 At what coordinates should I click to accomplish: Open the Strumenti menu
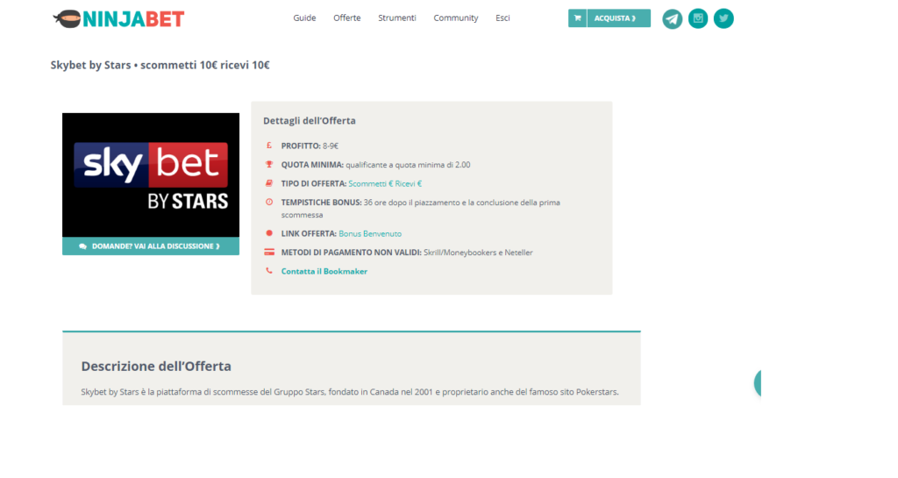[397, 18]
